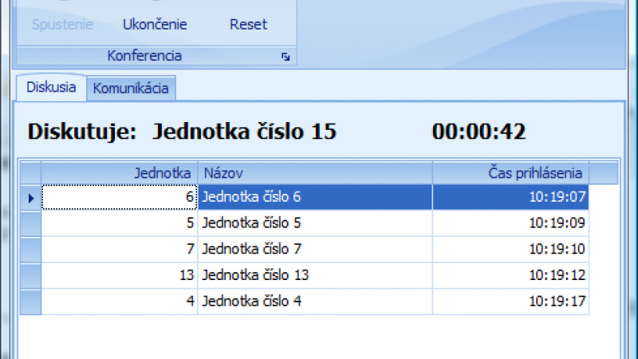Click the Názov column header
The height and width of the screenshot is (359, 638).
pos(314,173)
